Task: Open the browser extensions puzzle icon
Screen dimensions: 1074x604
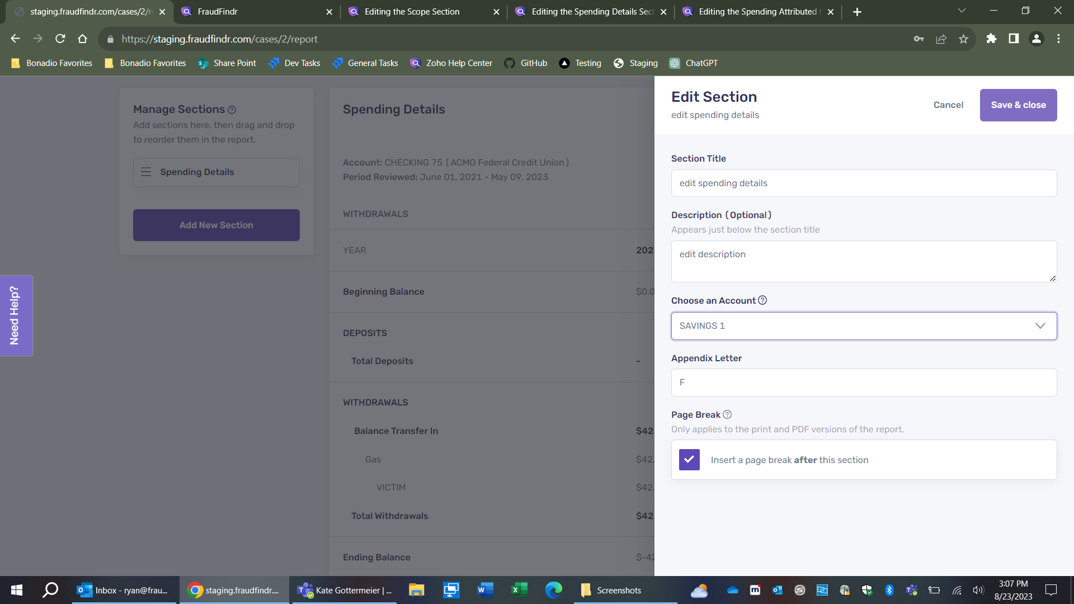Action: coord(991,39)
